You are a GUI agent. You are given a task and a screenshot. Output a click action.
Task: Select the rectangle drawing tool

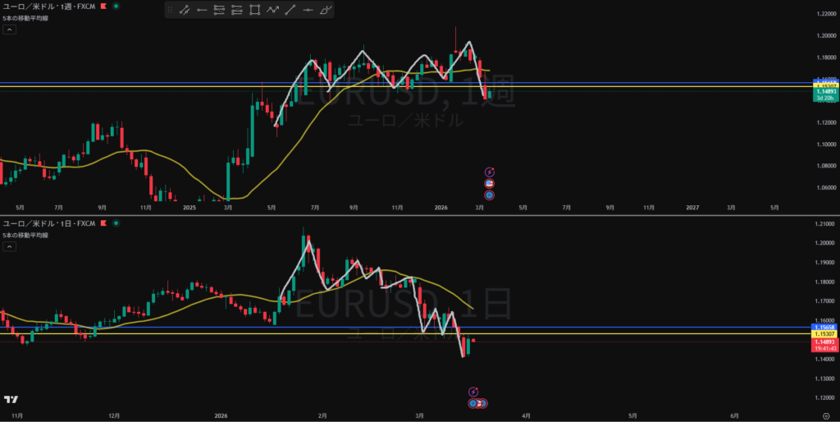pos(255,10)
